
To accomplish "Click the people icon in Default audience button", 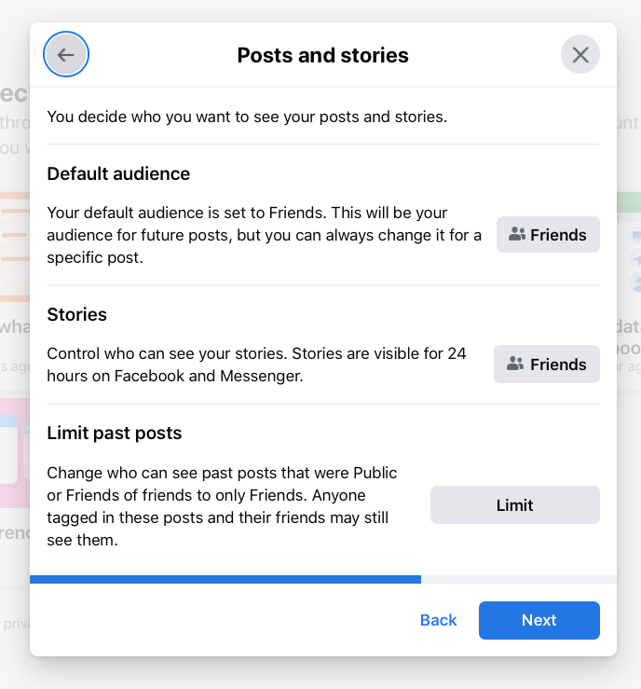I will pyautogui.click(x=517, y=235).
